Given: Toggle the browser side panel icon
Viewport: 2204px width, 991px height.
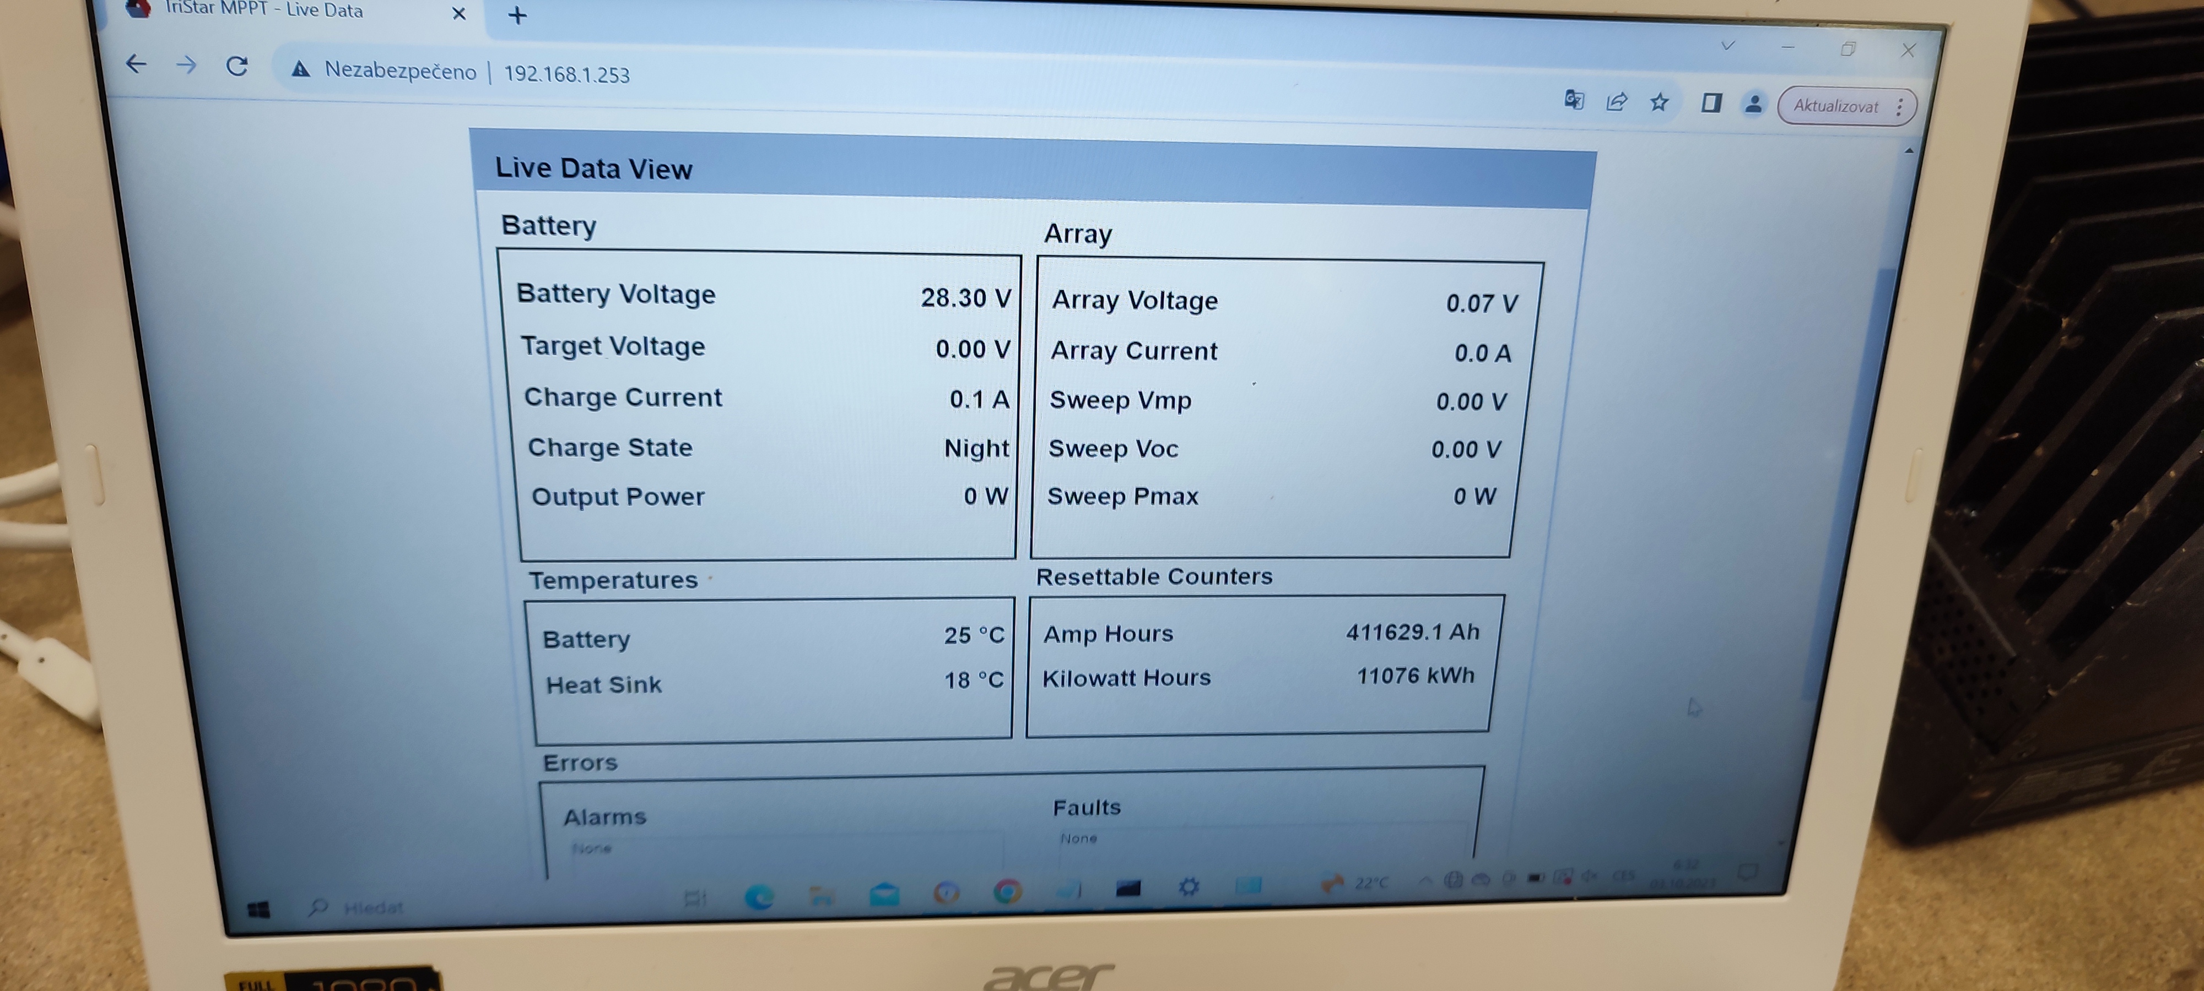Looking at the screenshot, I should (1710, 104).
